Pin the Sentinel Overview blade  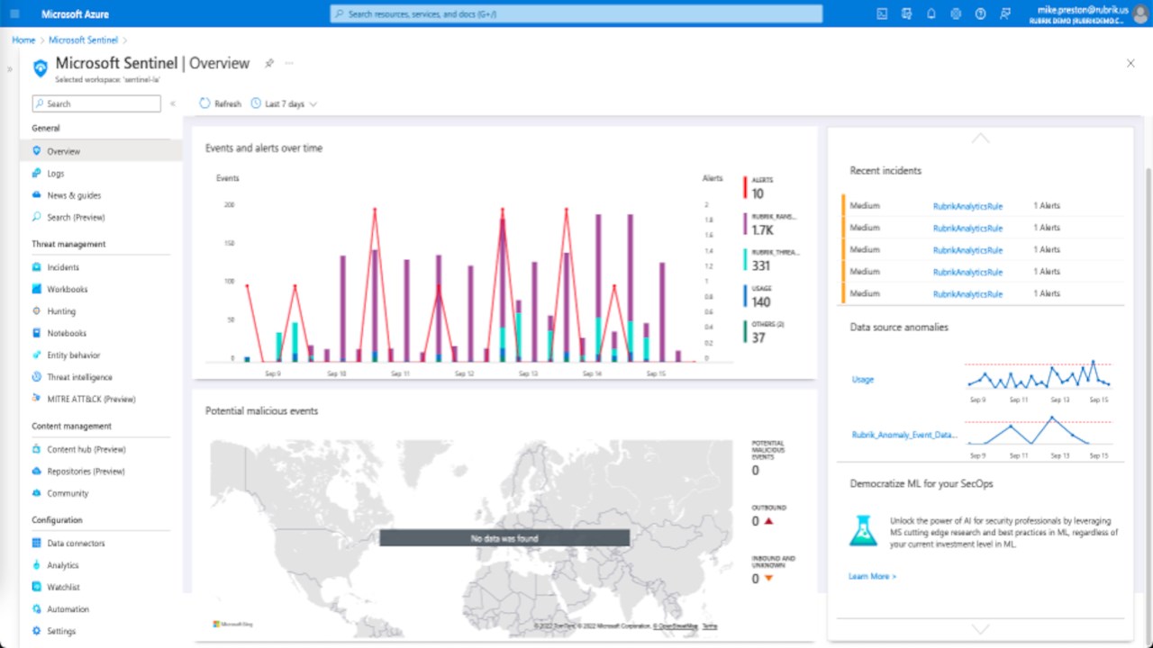click(268, 63)
